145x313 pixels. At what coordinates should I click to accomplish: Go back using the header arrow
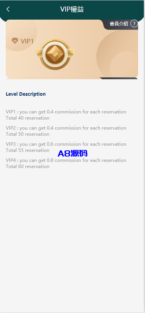(x=8, y=9)
